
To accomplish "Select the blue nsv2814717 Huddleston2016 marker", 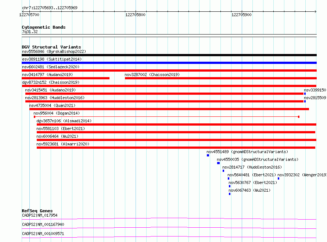I will click(x=223, y=171).
